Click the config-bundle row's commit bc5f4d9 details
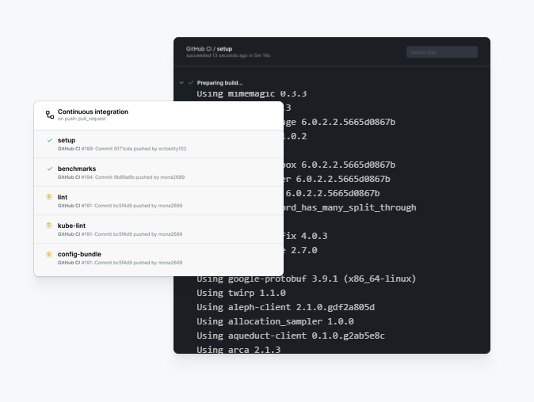 139,263
